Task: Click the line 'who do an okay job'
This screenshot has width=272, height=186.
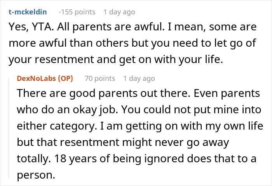Action: [x=67, y=110]
